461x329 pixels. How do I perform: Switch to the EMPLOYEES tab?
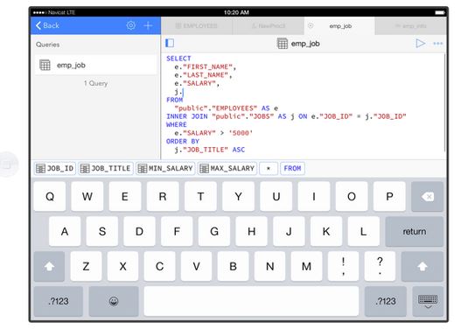197,26
